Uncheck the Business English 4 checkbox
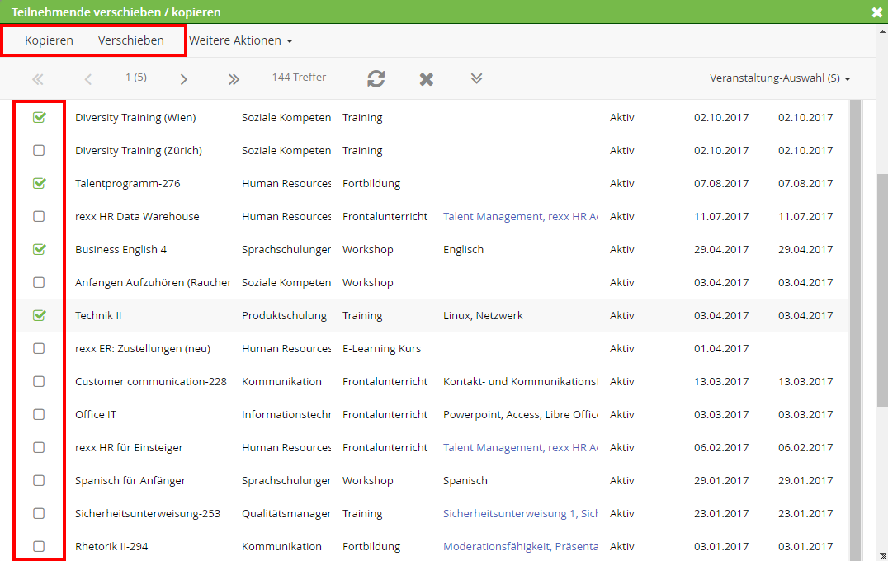This screenshot has height=561, width=888. [39, 249]
